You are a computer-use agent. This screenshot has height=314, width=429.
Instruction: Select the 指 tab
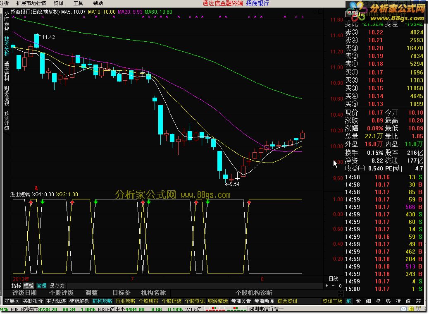pos(398,301)
